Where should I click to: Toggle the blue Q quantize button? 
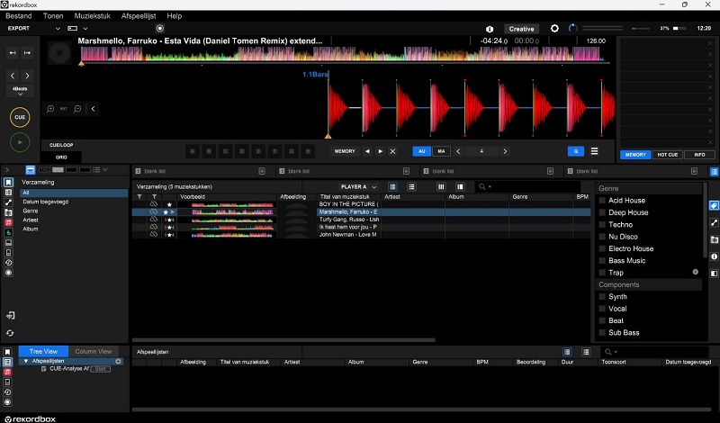[576, 151]
